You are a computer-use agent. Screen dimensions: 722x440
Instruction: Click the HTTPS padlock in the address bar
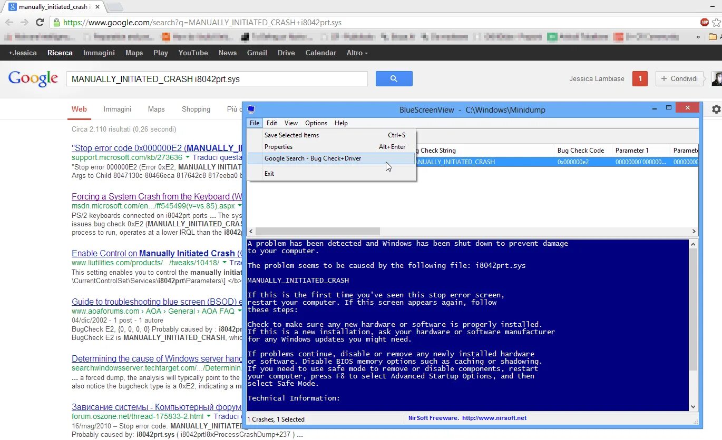point(56,23)
